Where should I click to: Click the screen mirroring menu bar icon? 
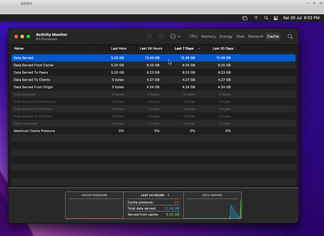click(x=245, y=18)
